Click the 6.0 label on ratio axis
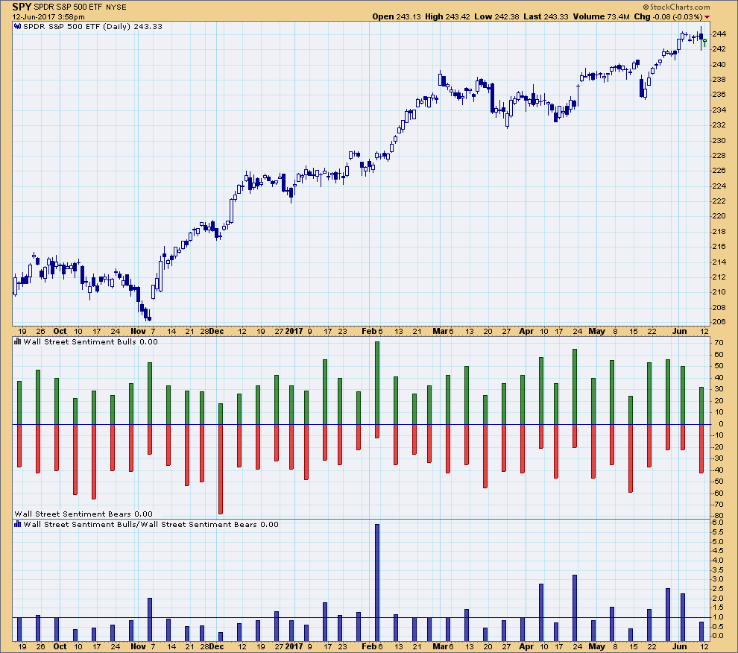Image resolution: width=738 pixels, height=653 pixels. 718,523
